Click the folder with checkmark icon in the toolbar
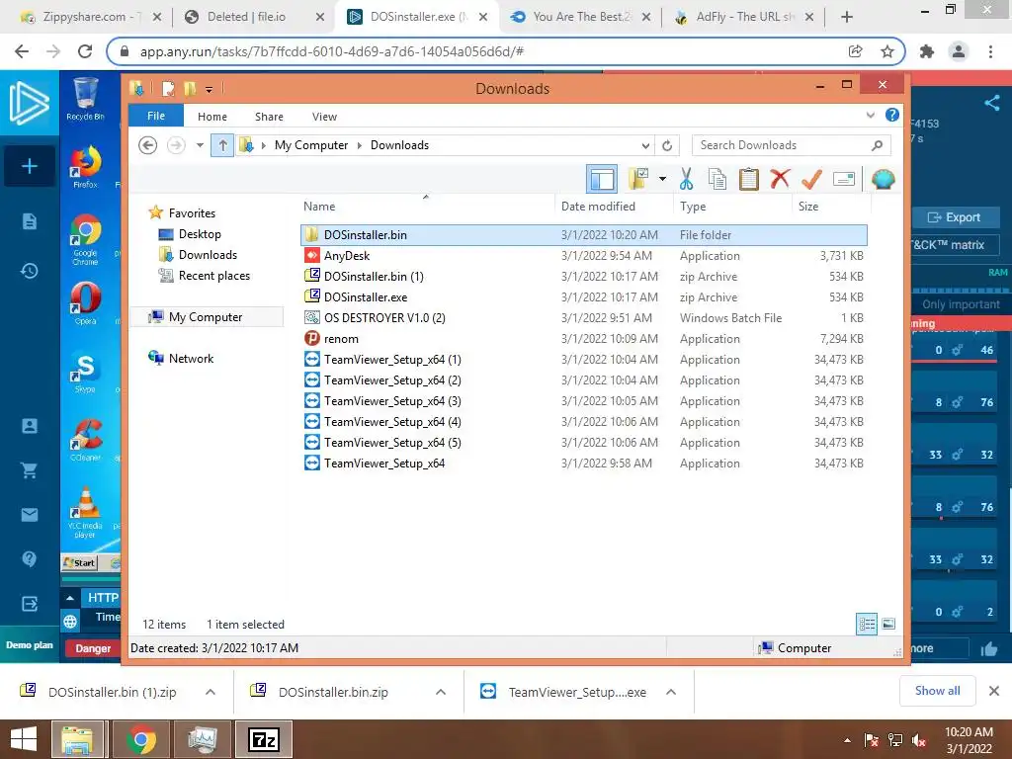The height and width of the screenshot is (759, 1012). pos(638,179)
